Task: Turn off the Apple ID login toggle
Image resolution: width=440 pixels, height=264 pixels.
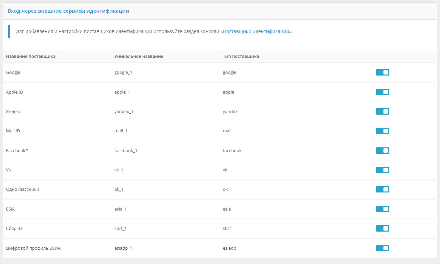Action: pyautogui.click(x=382, y=92)
